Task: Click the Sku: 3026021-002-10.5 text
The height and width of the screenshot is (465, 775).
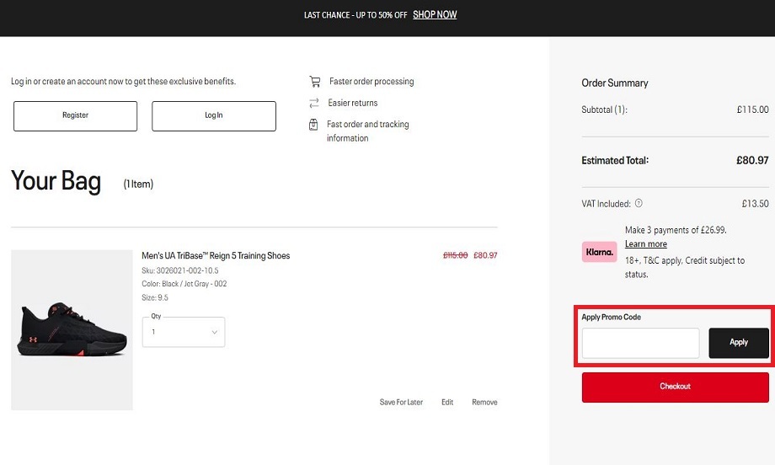Action: (180, 270)
